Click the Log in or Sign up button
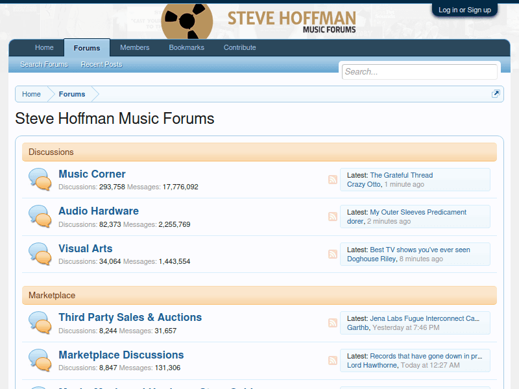The image size is (519, 389). (465, 10)
